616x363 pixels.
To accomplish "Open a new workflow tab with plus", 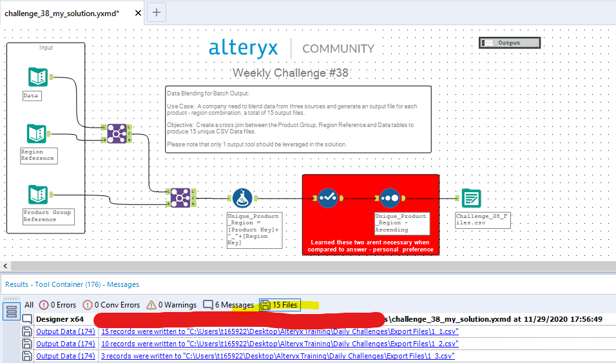I will 157,12.
